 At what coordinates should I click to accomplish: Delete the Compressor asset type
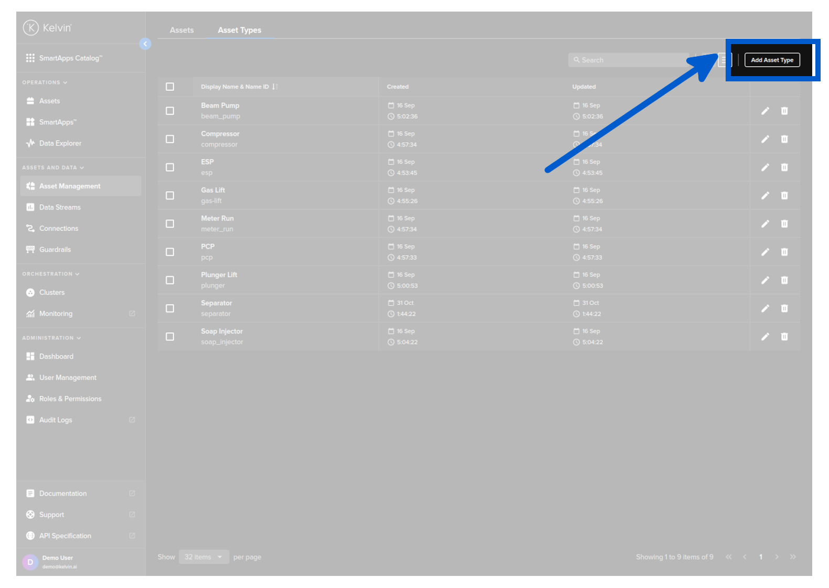tap(784, 139)
